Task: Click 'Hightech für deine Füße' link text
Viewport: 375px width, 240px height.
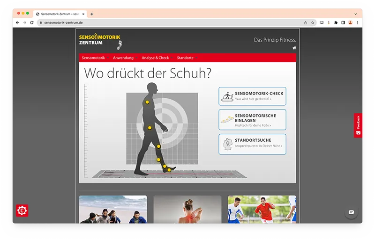Action: click(x=253, y=125)
